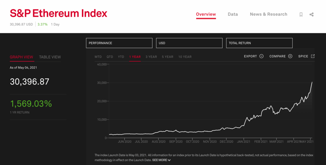Select the TABLE VIEW tab
The image size is (326, 165).
pyautogui.click(x=50, y=57)
